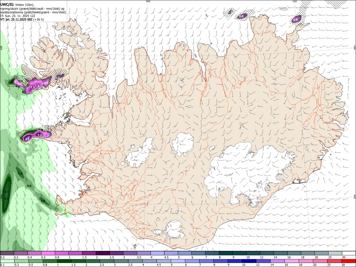This screenshot has height=267, width=356.
Task: Click the 0.4 map label north of Iceland
Action: coord(241,16)
